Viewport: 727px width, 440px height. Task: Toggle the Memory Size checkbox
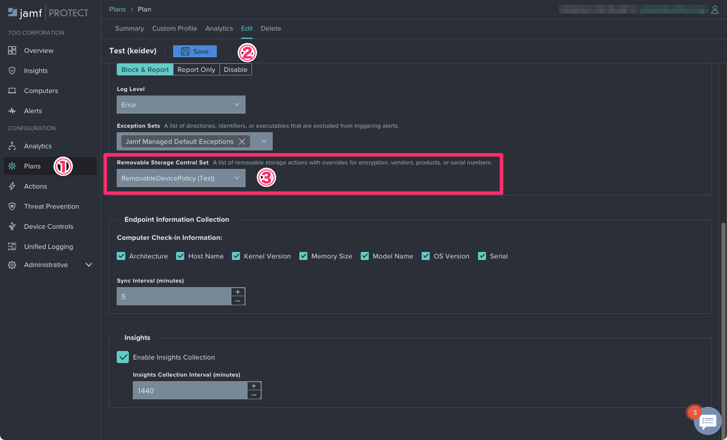pyautogui.click(x=303, y=256)
